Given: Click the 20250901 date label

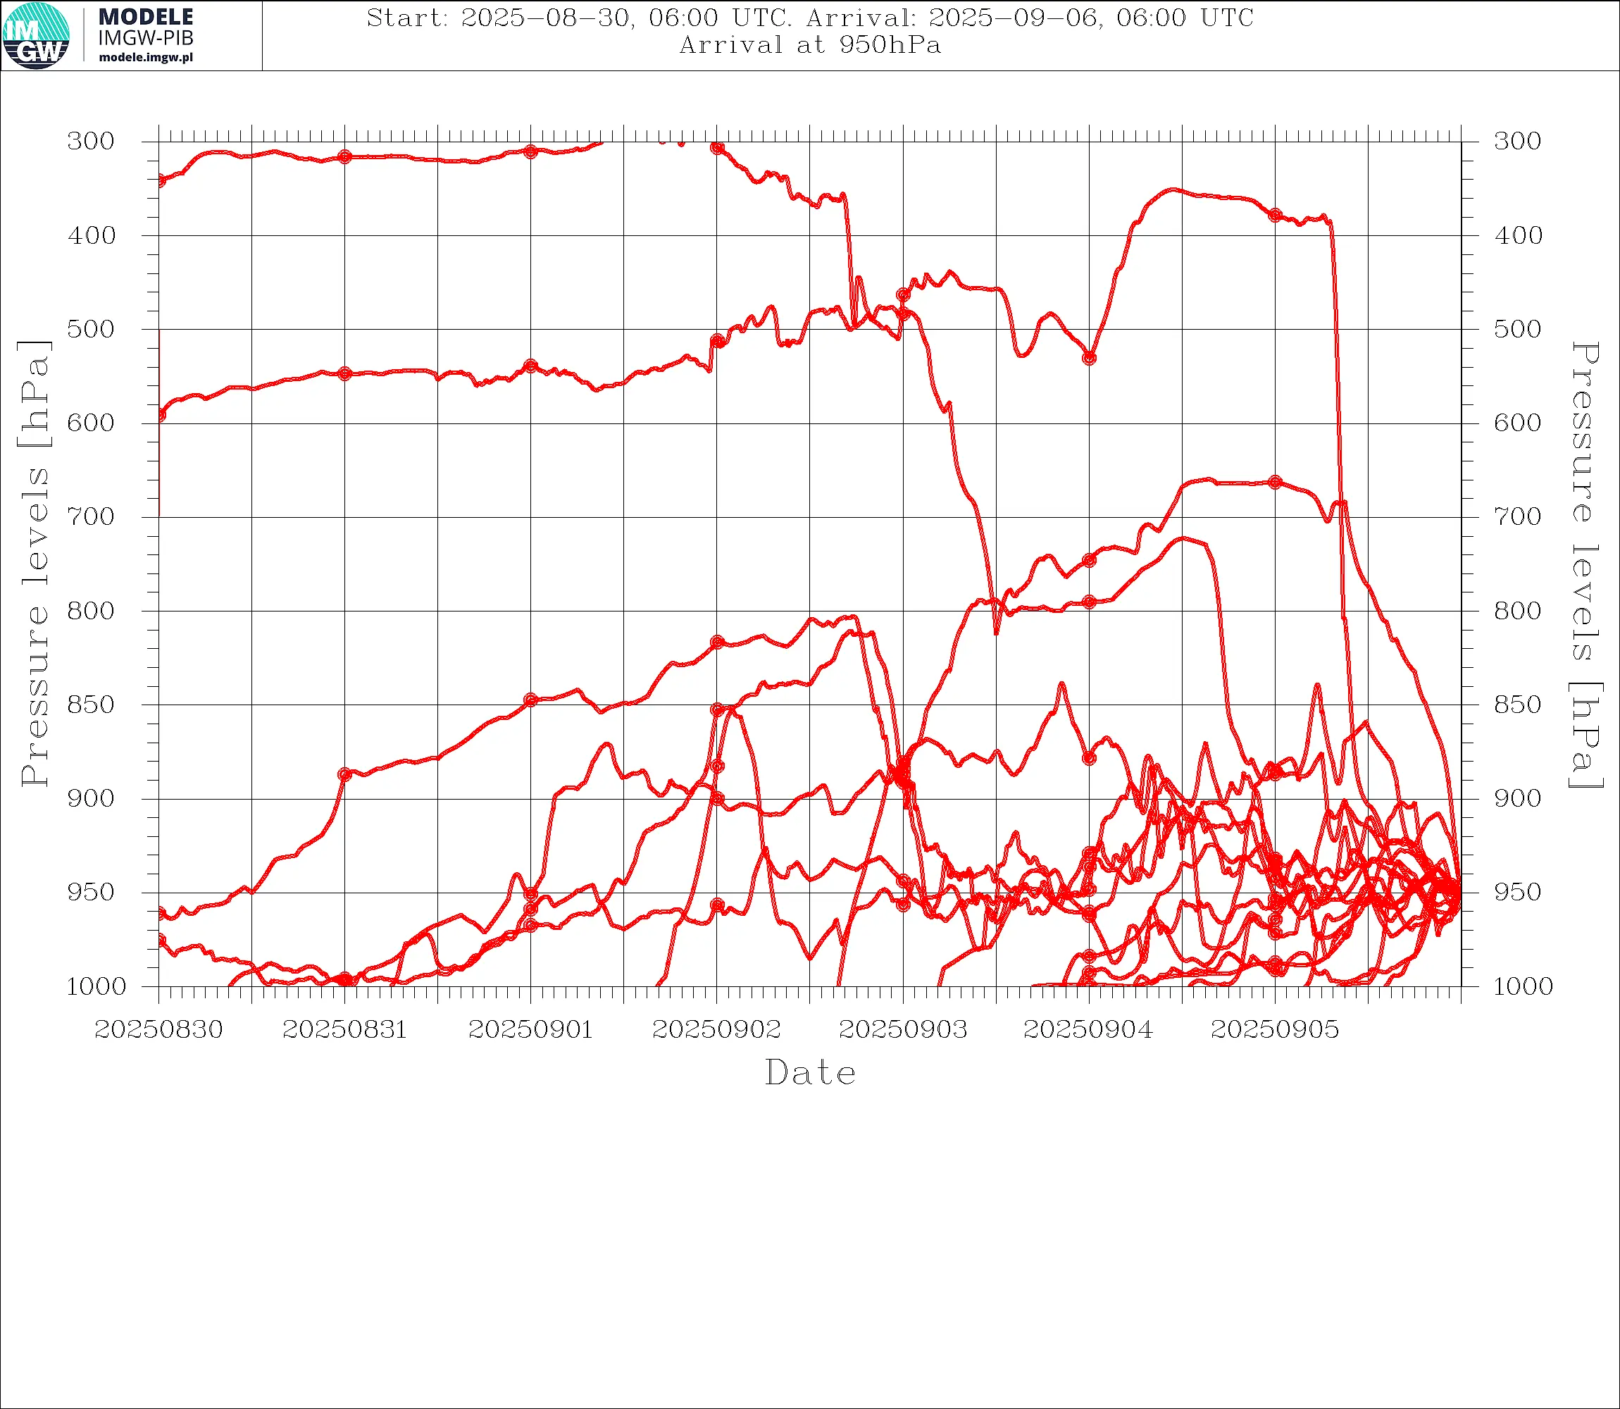Looking at the screenshot, I should tap(530, 1029).
